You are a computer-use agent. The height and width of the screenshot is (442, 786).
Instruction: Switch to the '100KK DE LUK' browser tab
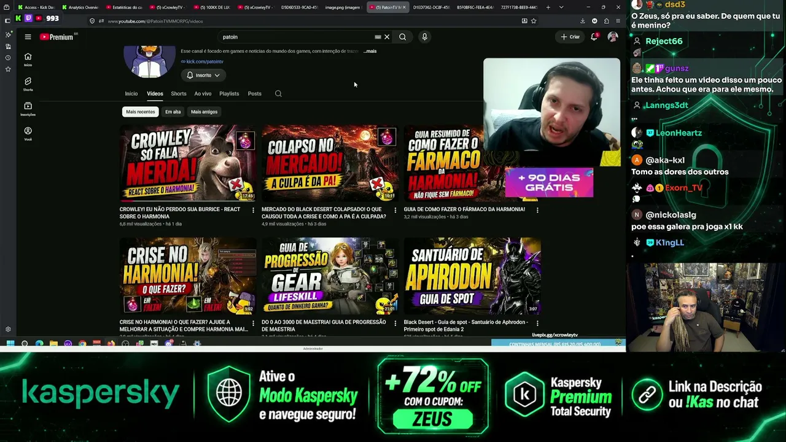click(x=212, y=7)
